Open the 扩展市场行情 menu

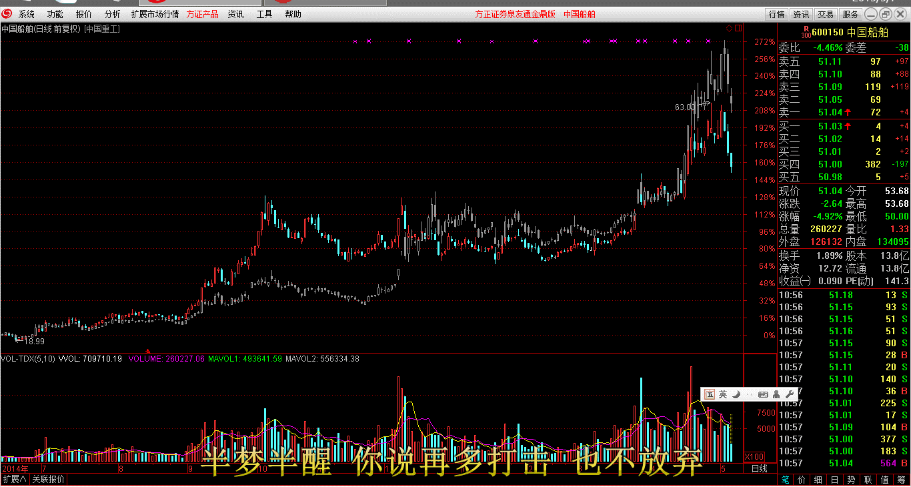(x=155, y=14)
